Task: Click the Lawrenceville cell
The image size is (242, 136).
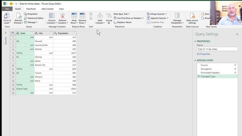Action: coord(44,45)
